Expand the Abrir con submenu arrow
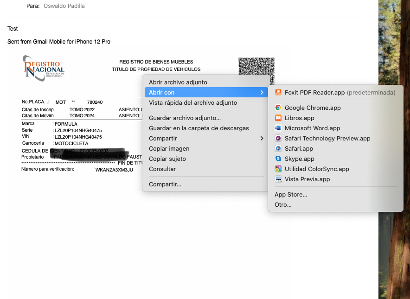Viewport: 410px width, 299px height. point(262,93)
